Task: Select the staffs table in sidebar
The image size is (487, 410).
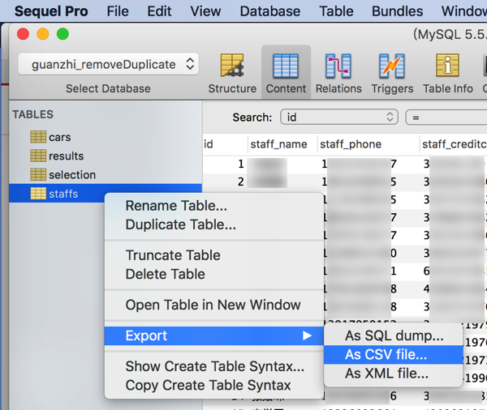Action: (x=106, y=194)
